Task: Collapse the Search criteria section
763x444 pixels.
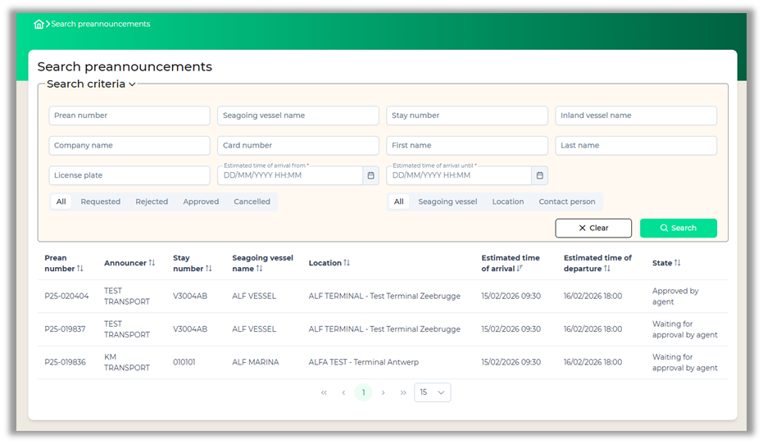Action: (132, 84)
